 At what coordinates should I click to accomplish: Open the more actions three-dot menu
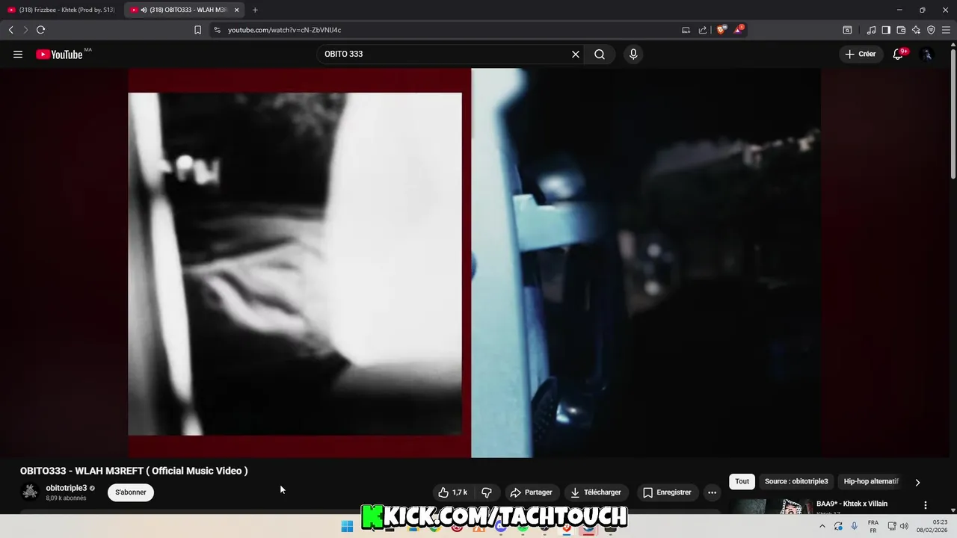point(712,492)
